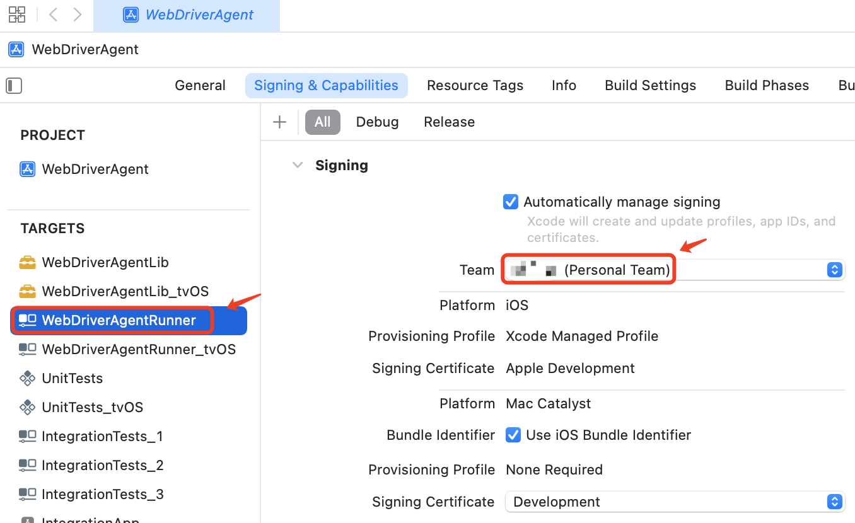Click the WebDriverAgent project blueprint icon
Screen dimensions: 855x523
click(27, 169)
